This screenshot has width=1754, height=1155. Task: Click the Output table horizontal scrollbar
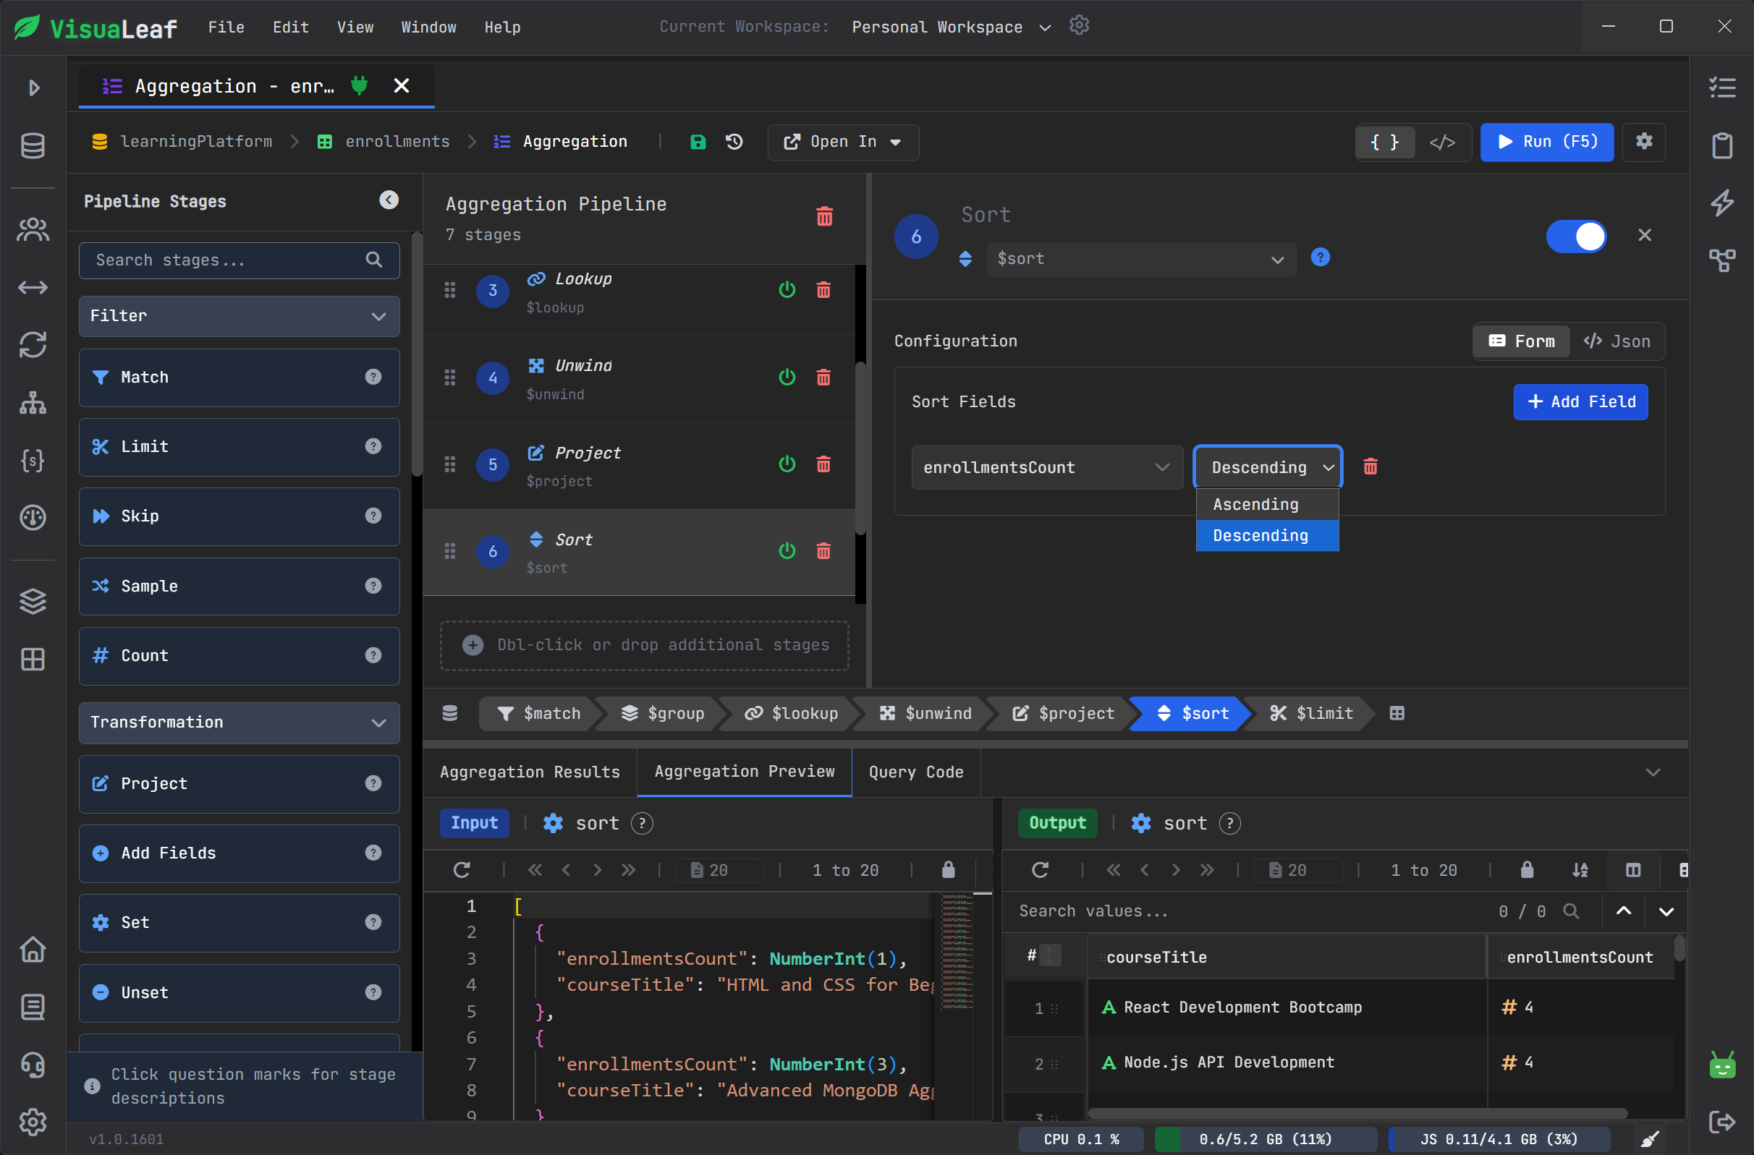tap(1357, 1112)
